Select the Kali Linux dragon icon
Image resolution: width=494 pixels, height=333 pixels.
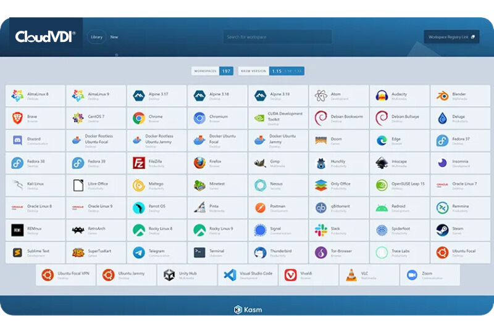[17, 186]
